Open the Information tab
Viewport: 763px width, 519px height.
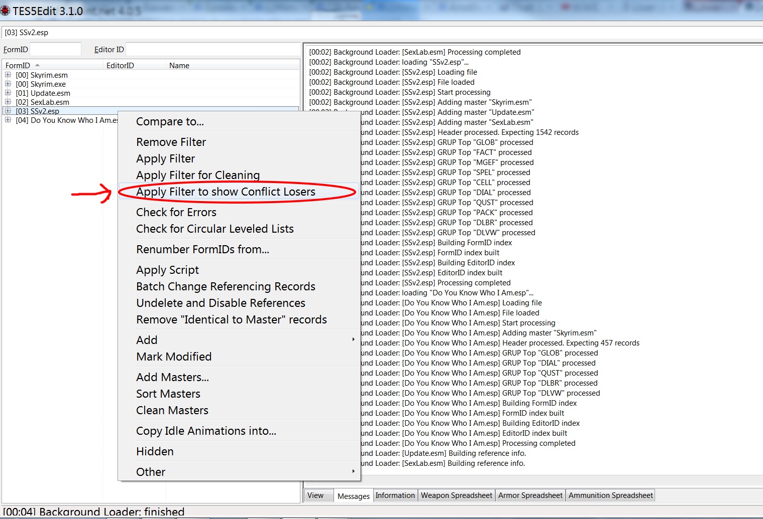(x=395, y=495)
